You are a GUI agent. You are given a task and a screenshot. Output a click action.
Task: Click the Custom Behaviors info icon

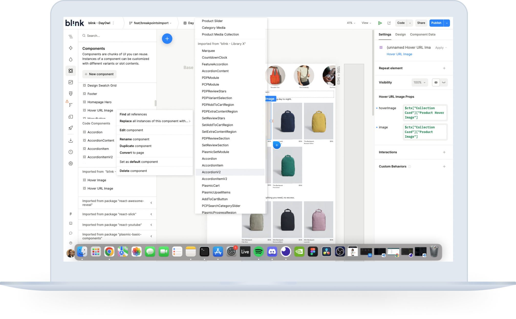pos(410,166)
